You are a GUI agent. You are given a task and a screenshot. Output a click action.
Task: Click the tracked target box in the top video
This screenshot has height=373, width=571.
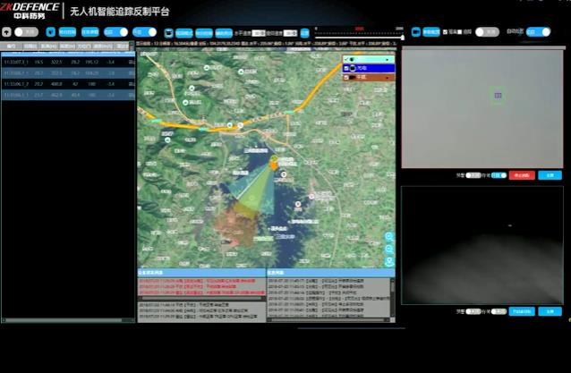pos(498,96)
